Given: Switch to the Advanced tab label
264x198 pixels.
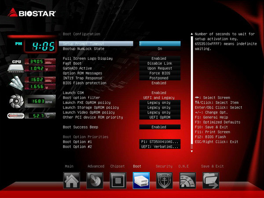Looking at the screenshot, I should point(95,166).
